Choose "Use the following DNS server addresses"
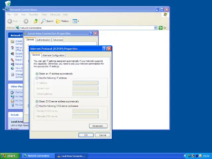Image resolution: width=212 pixels, height=159 pixels. tap(37, 106)
